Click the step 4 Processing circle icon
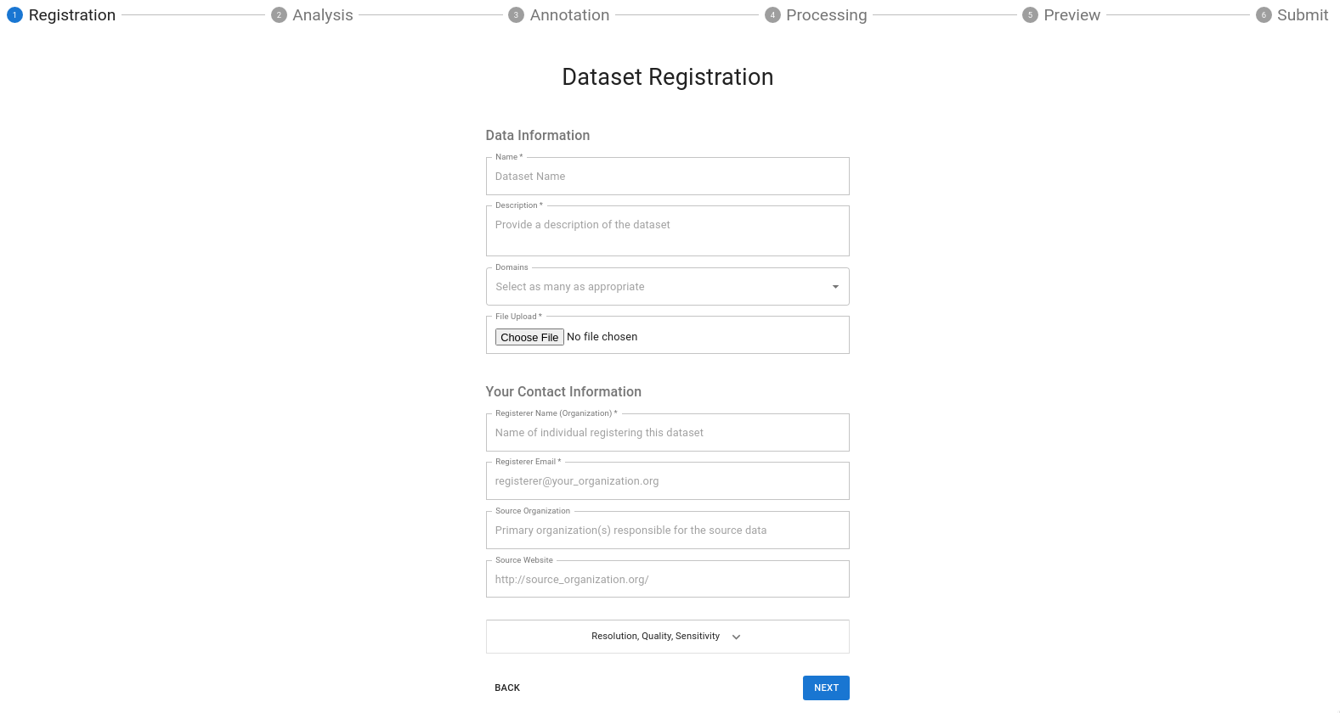 pos(772,15)
